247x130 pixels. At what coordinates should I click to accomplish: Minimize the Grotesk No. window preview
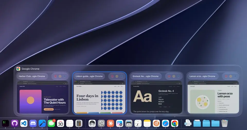click(x=174, y=76)
